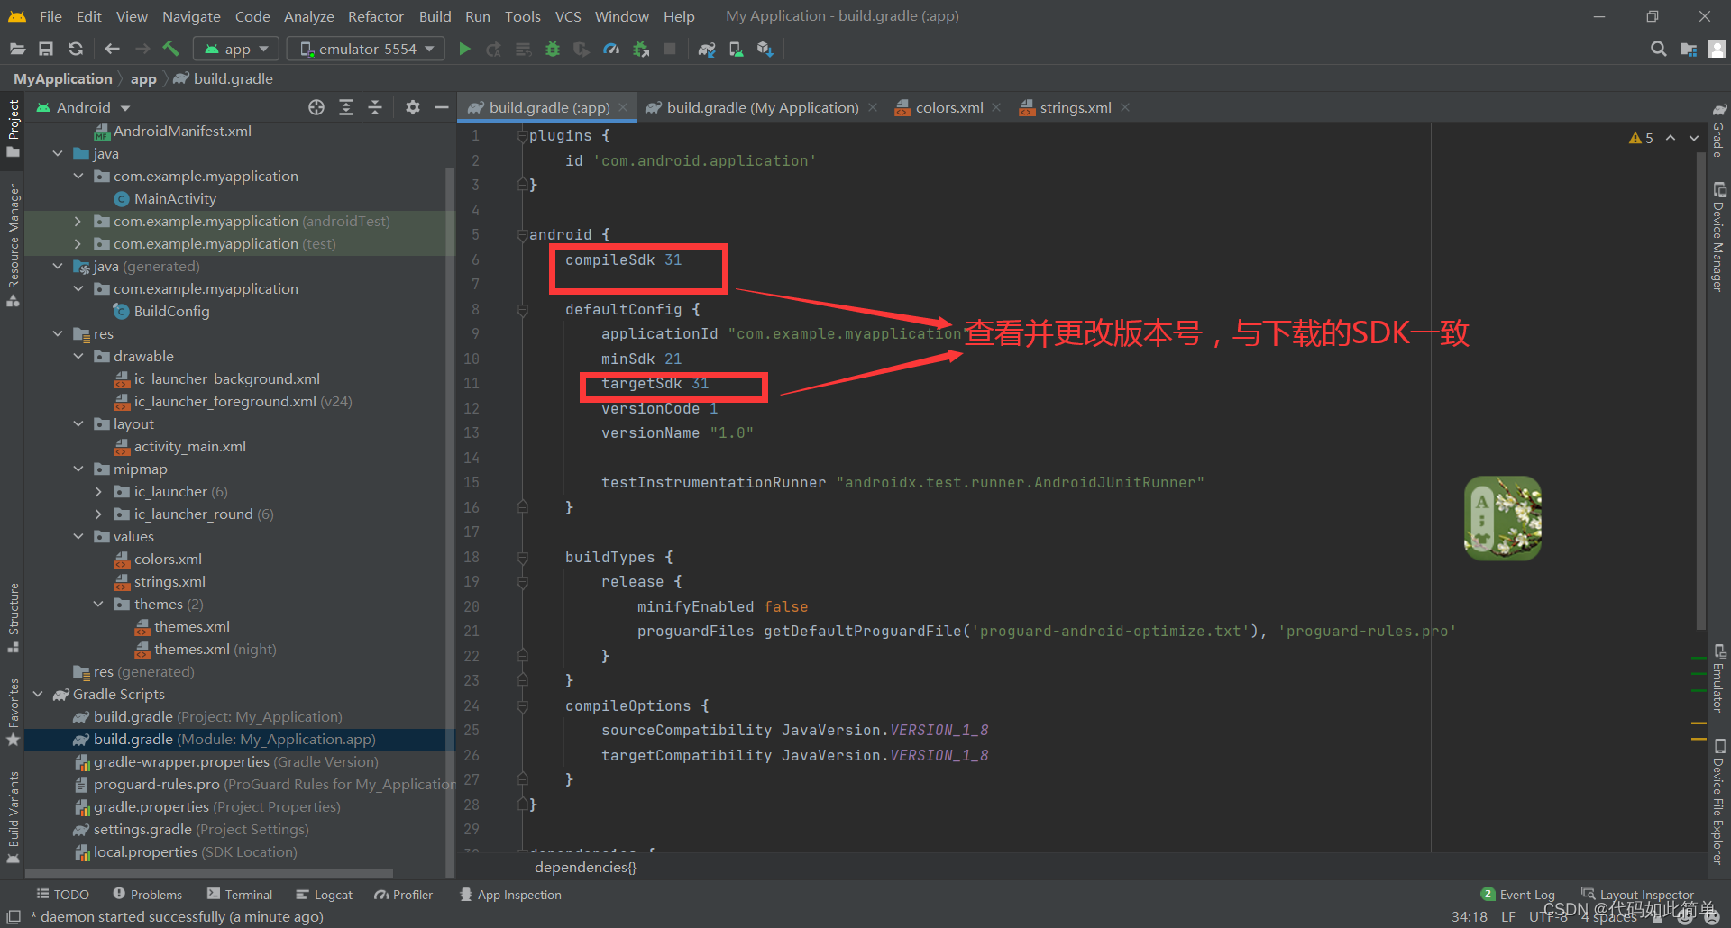Build project with the green hammer icon
The width and height of the screenshot is (1731, 928).
click(x=170, y=49)
